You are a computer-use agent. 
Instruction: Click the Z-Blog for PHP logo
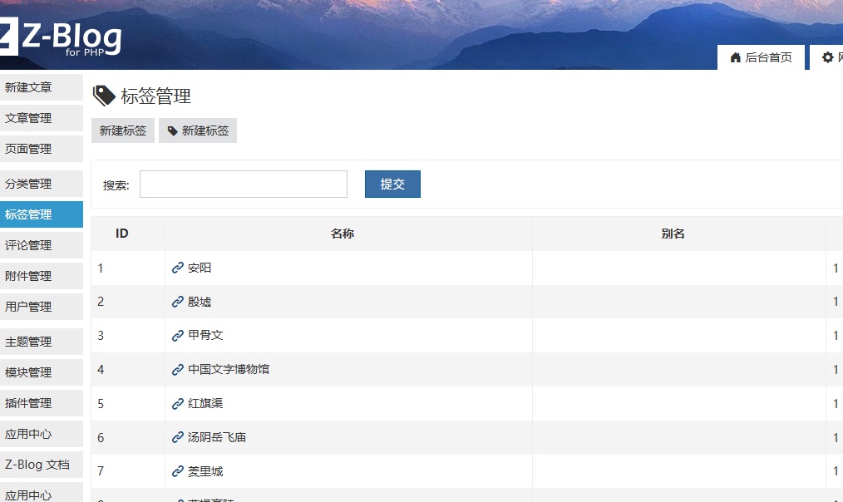click(60, 37)
